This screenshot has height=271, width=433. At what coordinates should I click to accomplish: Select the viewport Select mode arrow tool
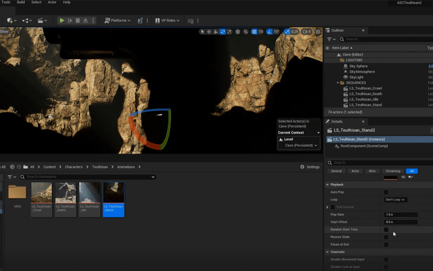[202, 32]
